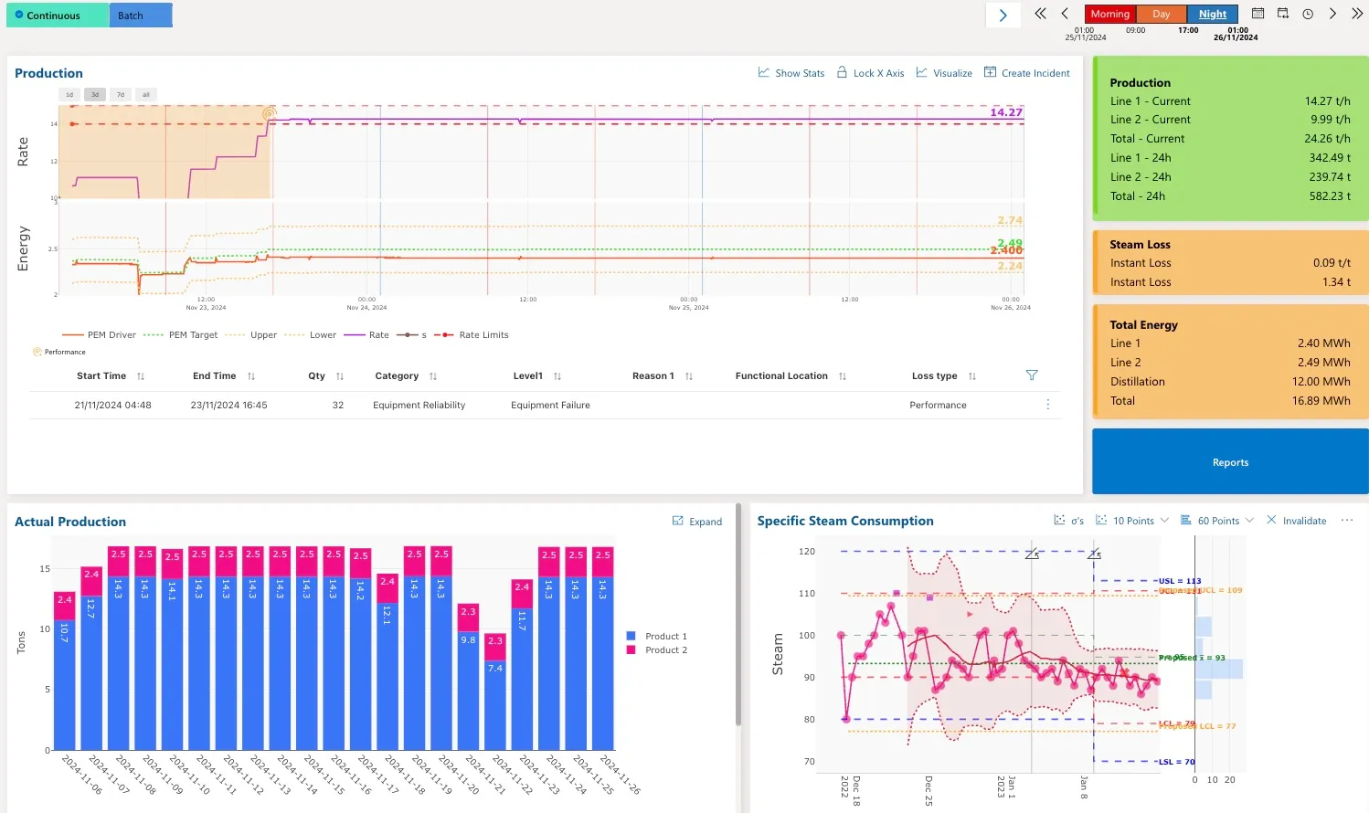Click the Actual Production panel vertical scrollbar

tap(738, 614)
